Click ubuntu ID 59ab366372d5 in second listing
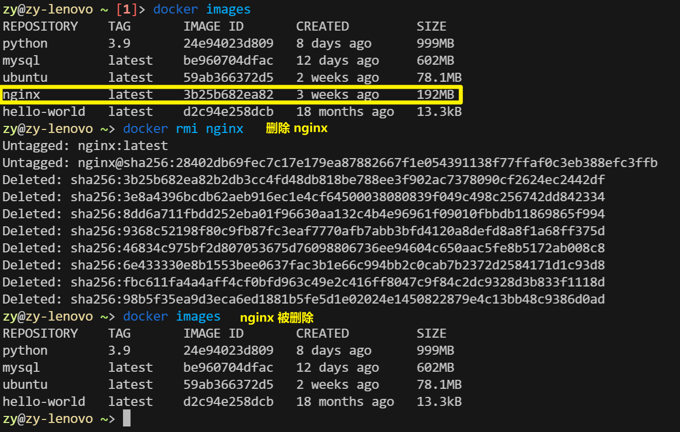This screenshot has height=432, width=680. pyautogui.click(x=228, y=384)
